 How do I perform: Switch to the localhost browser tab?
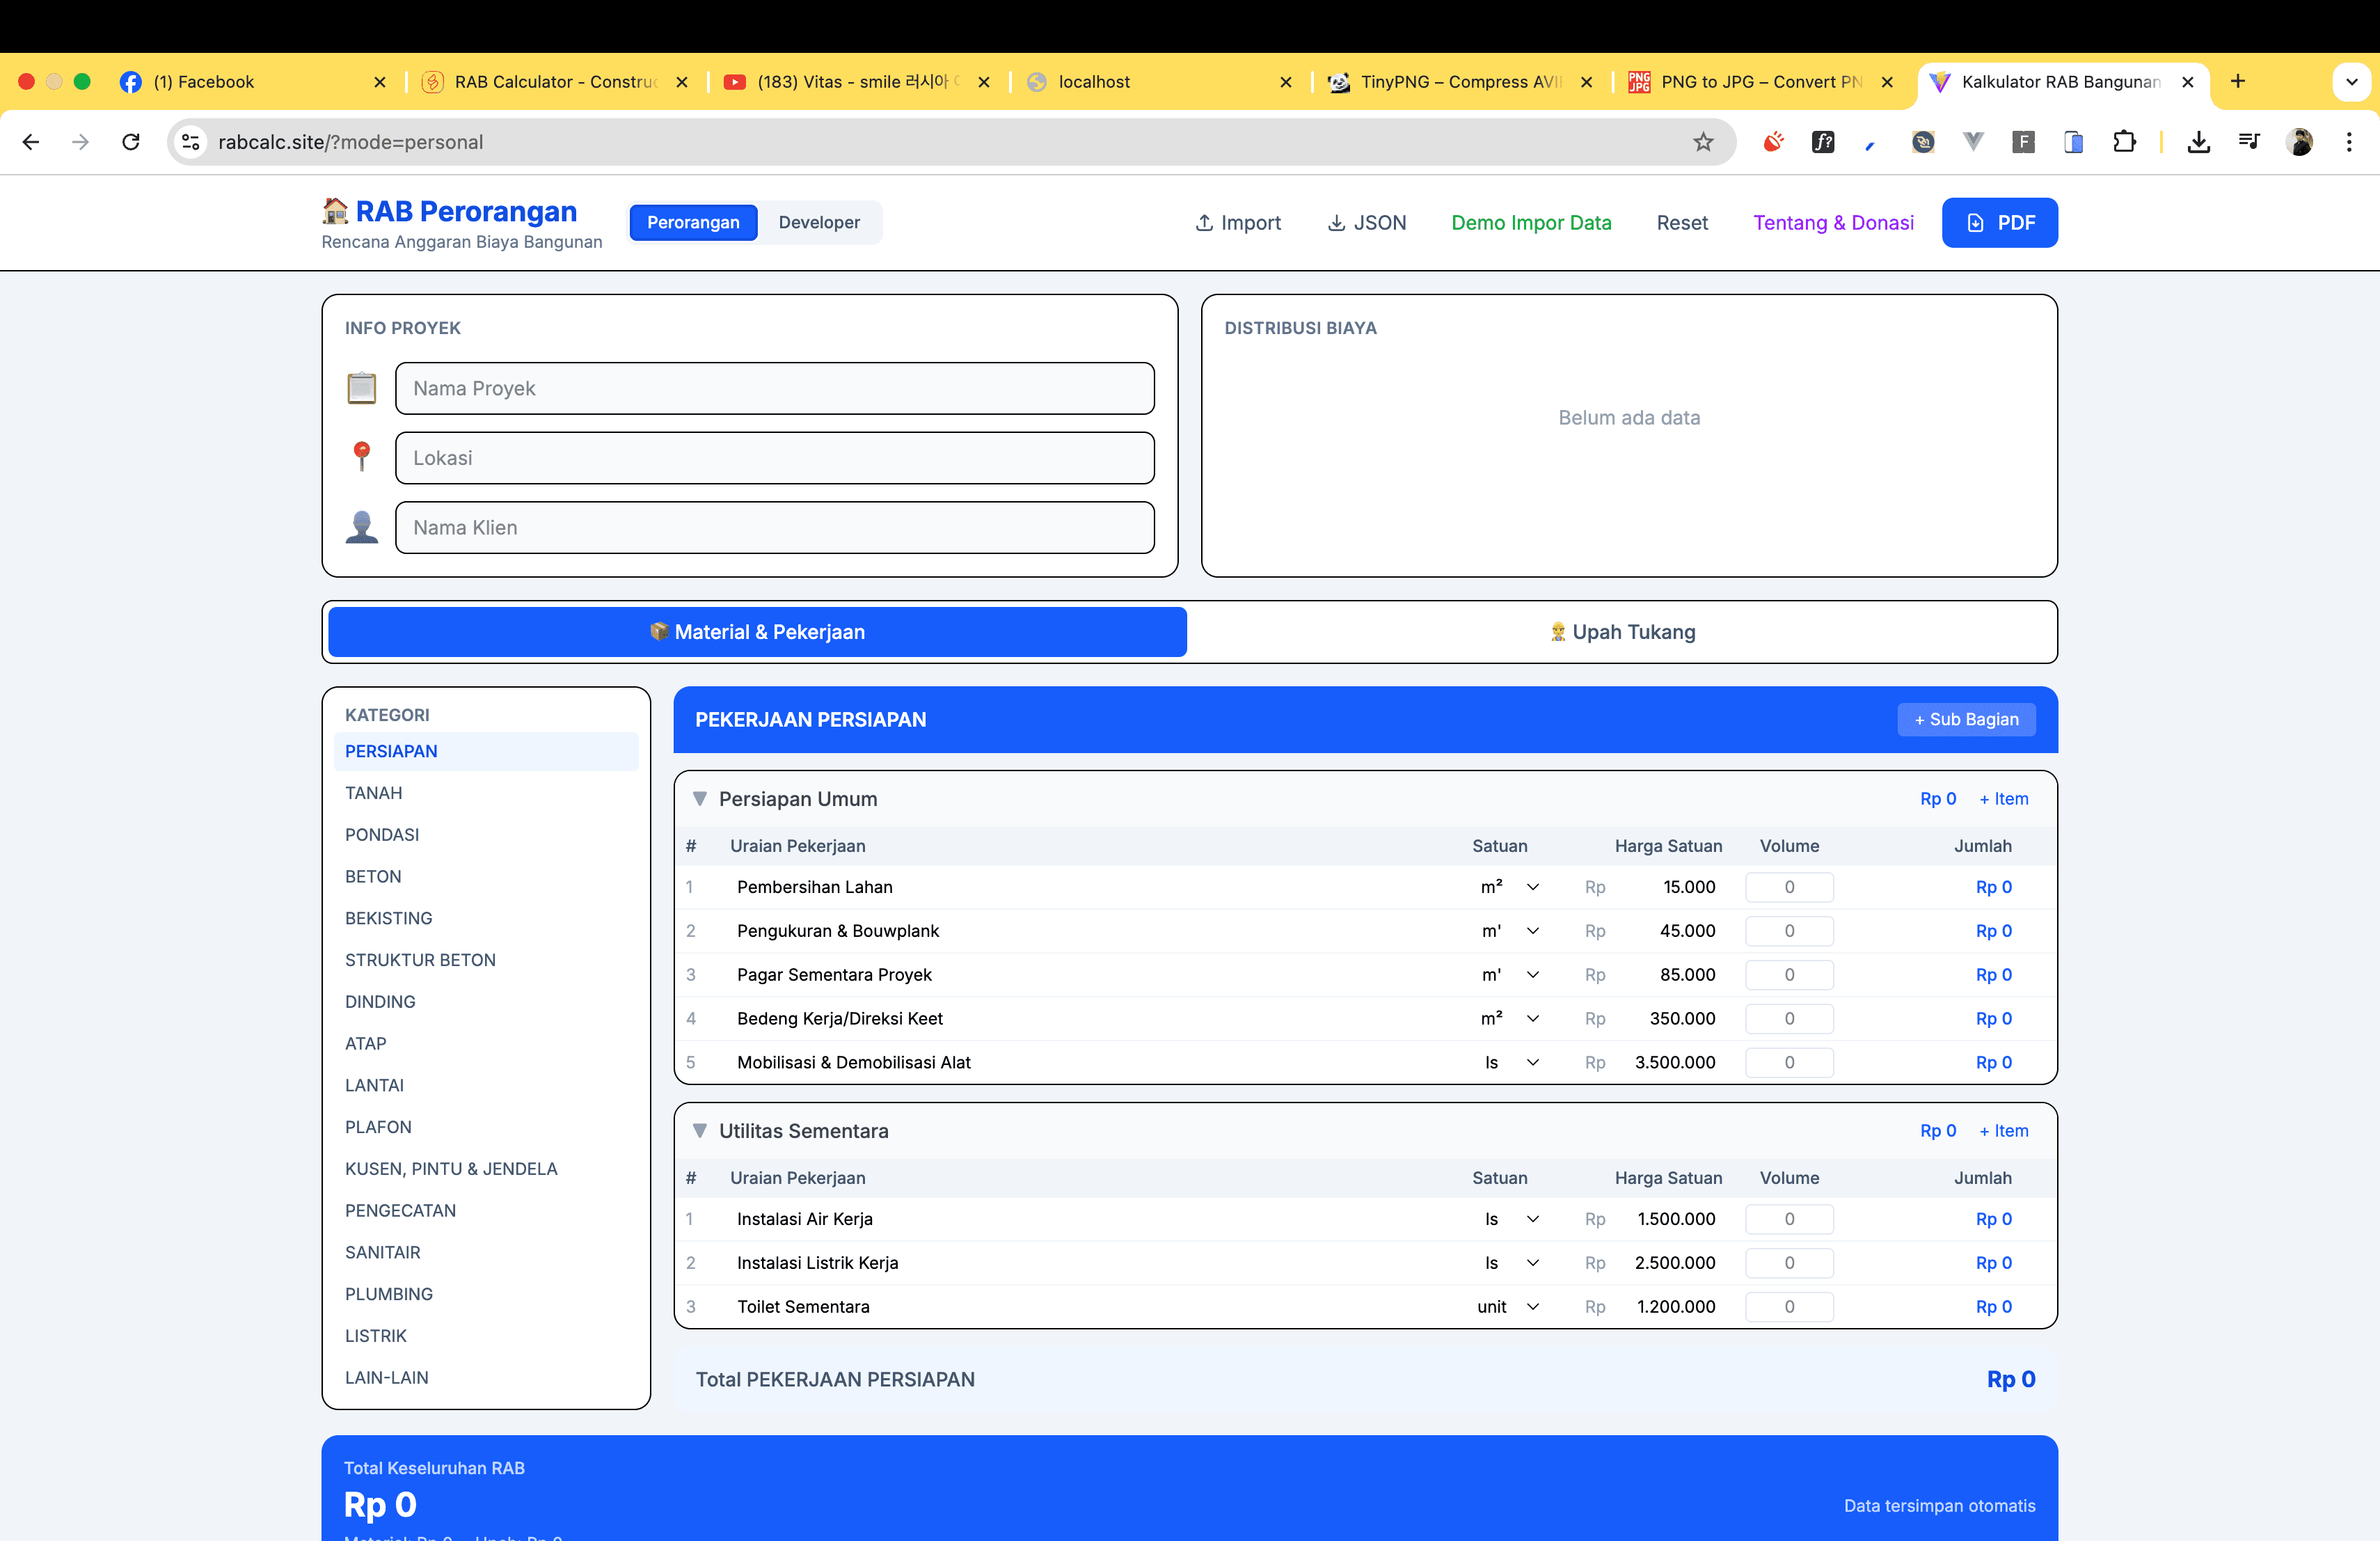pos(1094,82)
